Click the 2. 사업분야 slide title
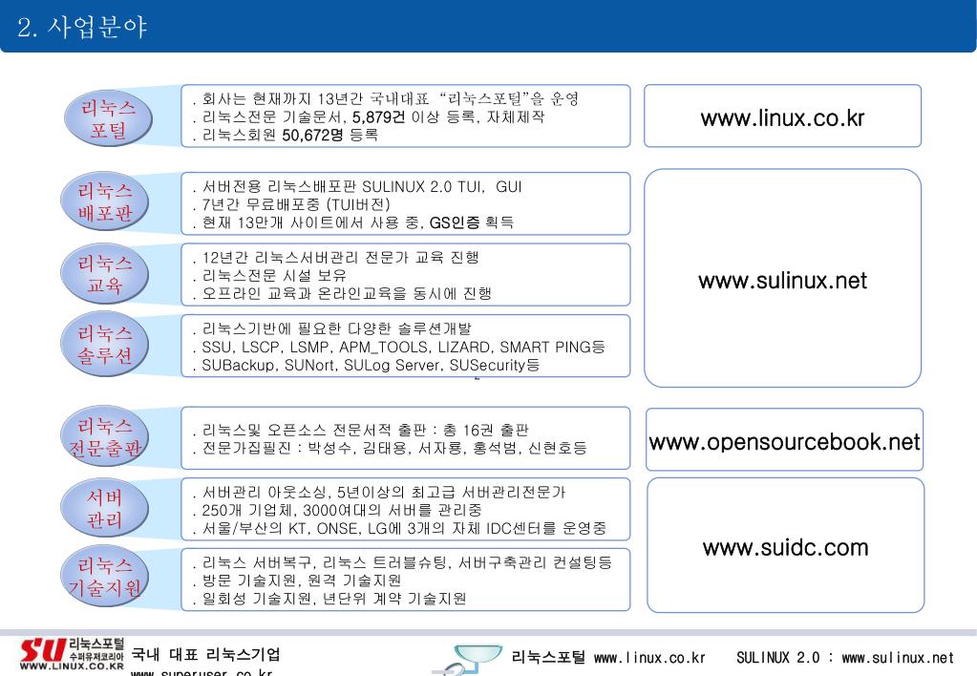Screen dimensions: 977x676 [82, 27]
